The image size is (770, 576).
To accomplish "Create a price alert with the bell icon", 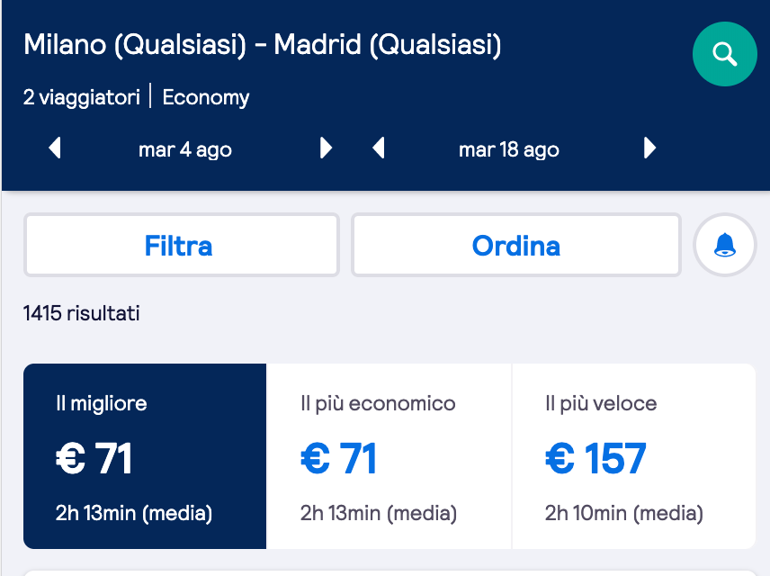I will 725,245.
